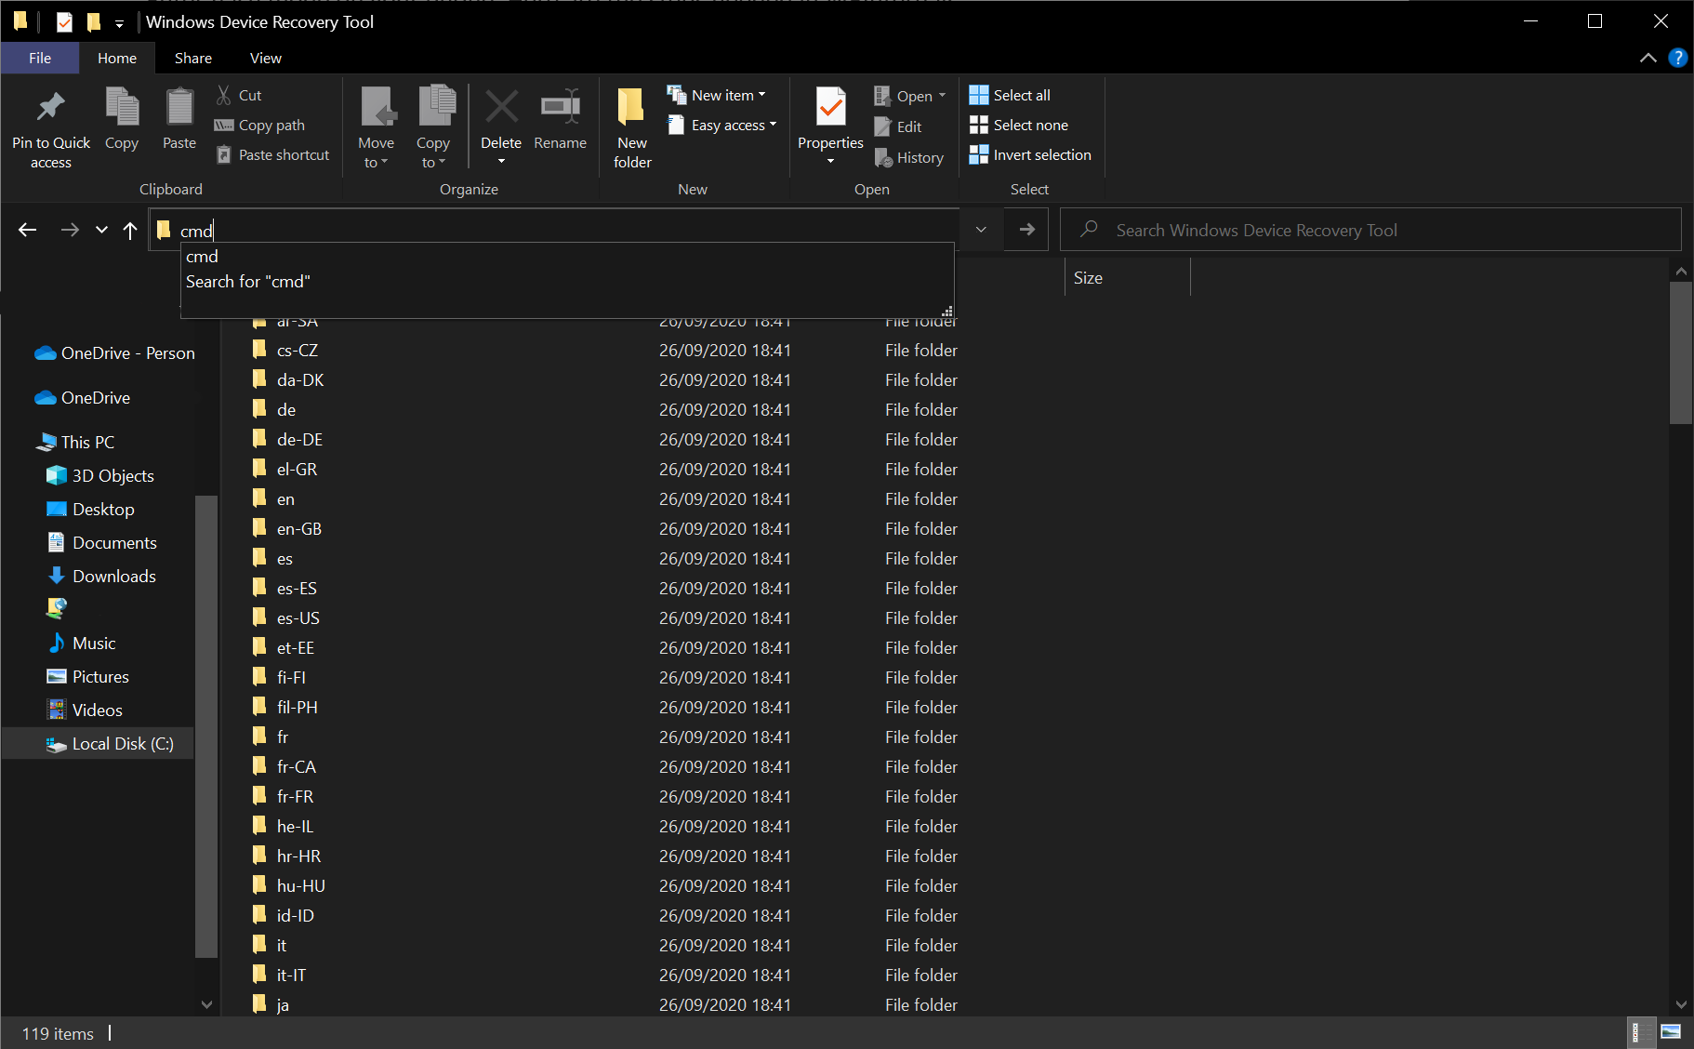Expand address bar history dropdown
The height and width of the screenshot is (1049, 1694).
click(981, 230)
